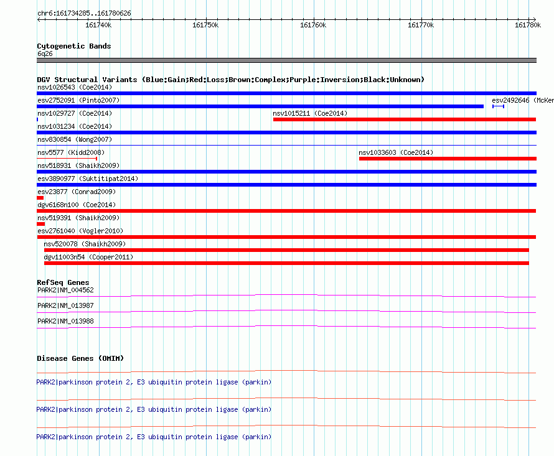This screenshot has height=456, width=554.
Task: Open the second PARK2 parkinson protein 2 OMIM link
Action: [154, 409]
